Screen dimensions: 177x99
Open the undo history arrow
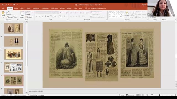[x=8, y=5]
